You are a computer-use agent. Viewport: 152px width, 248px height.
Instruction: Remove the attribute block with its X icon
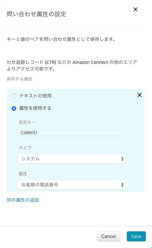139,95
